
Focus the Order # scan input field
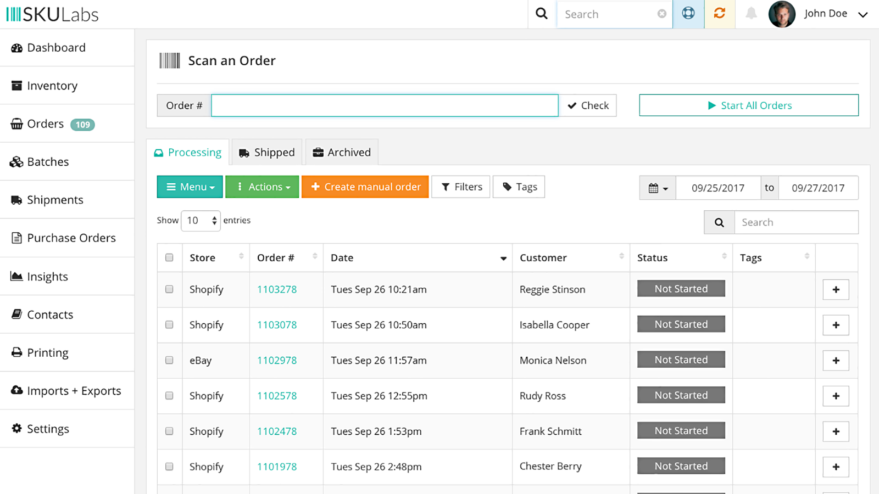[385, 105]
